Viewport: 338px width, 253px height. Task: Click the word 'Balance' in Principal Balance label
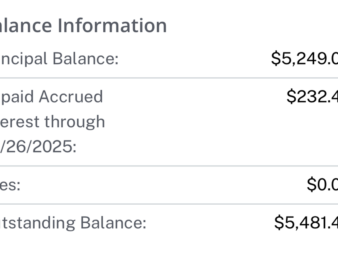[86, 59]
